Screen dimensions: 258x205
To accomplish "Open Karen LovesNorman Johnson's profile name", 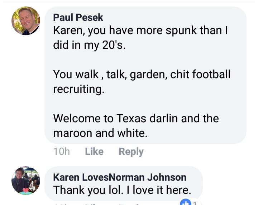I will pos(120,177).
